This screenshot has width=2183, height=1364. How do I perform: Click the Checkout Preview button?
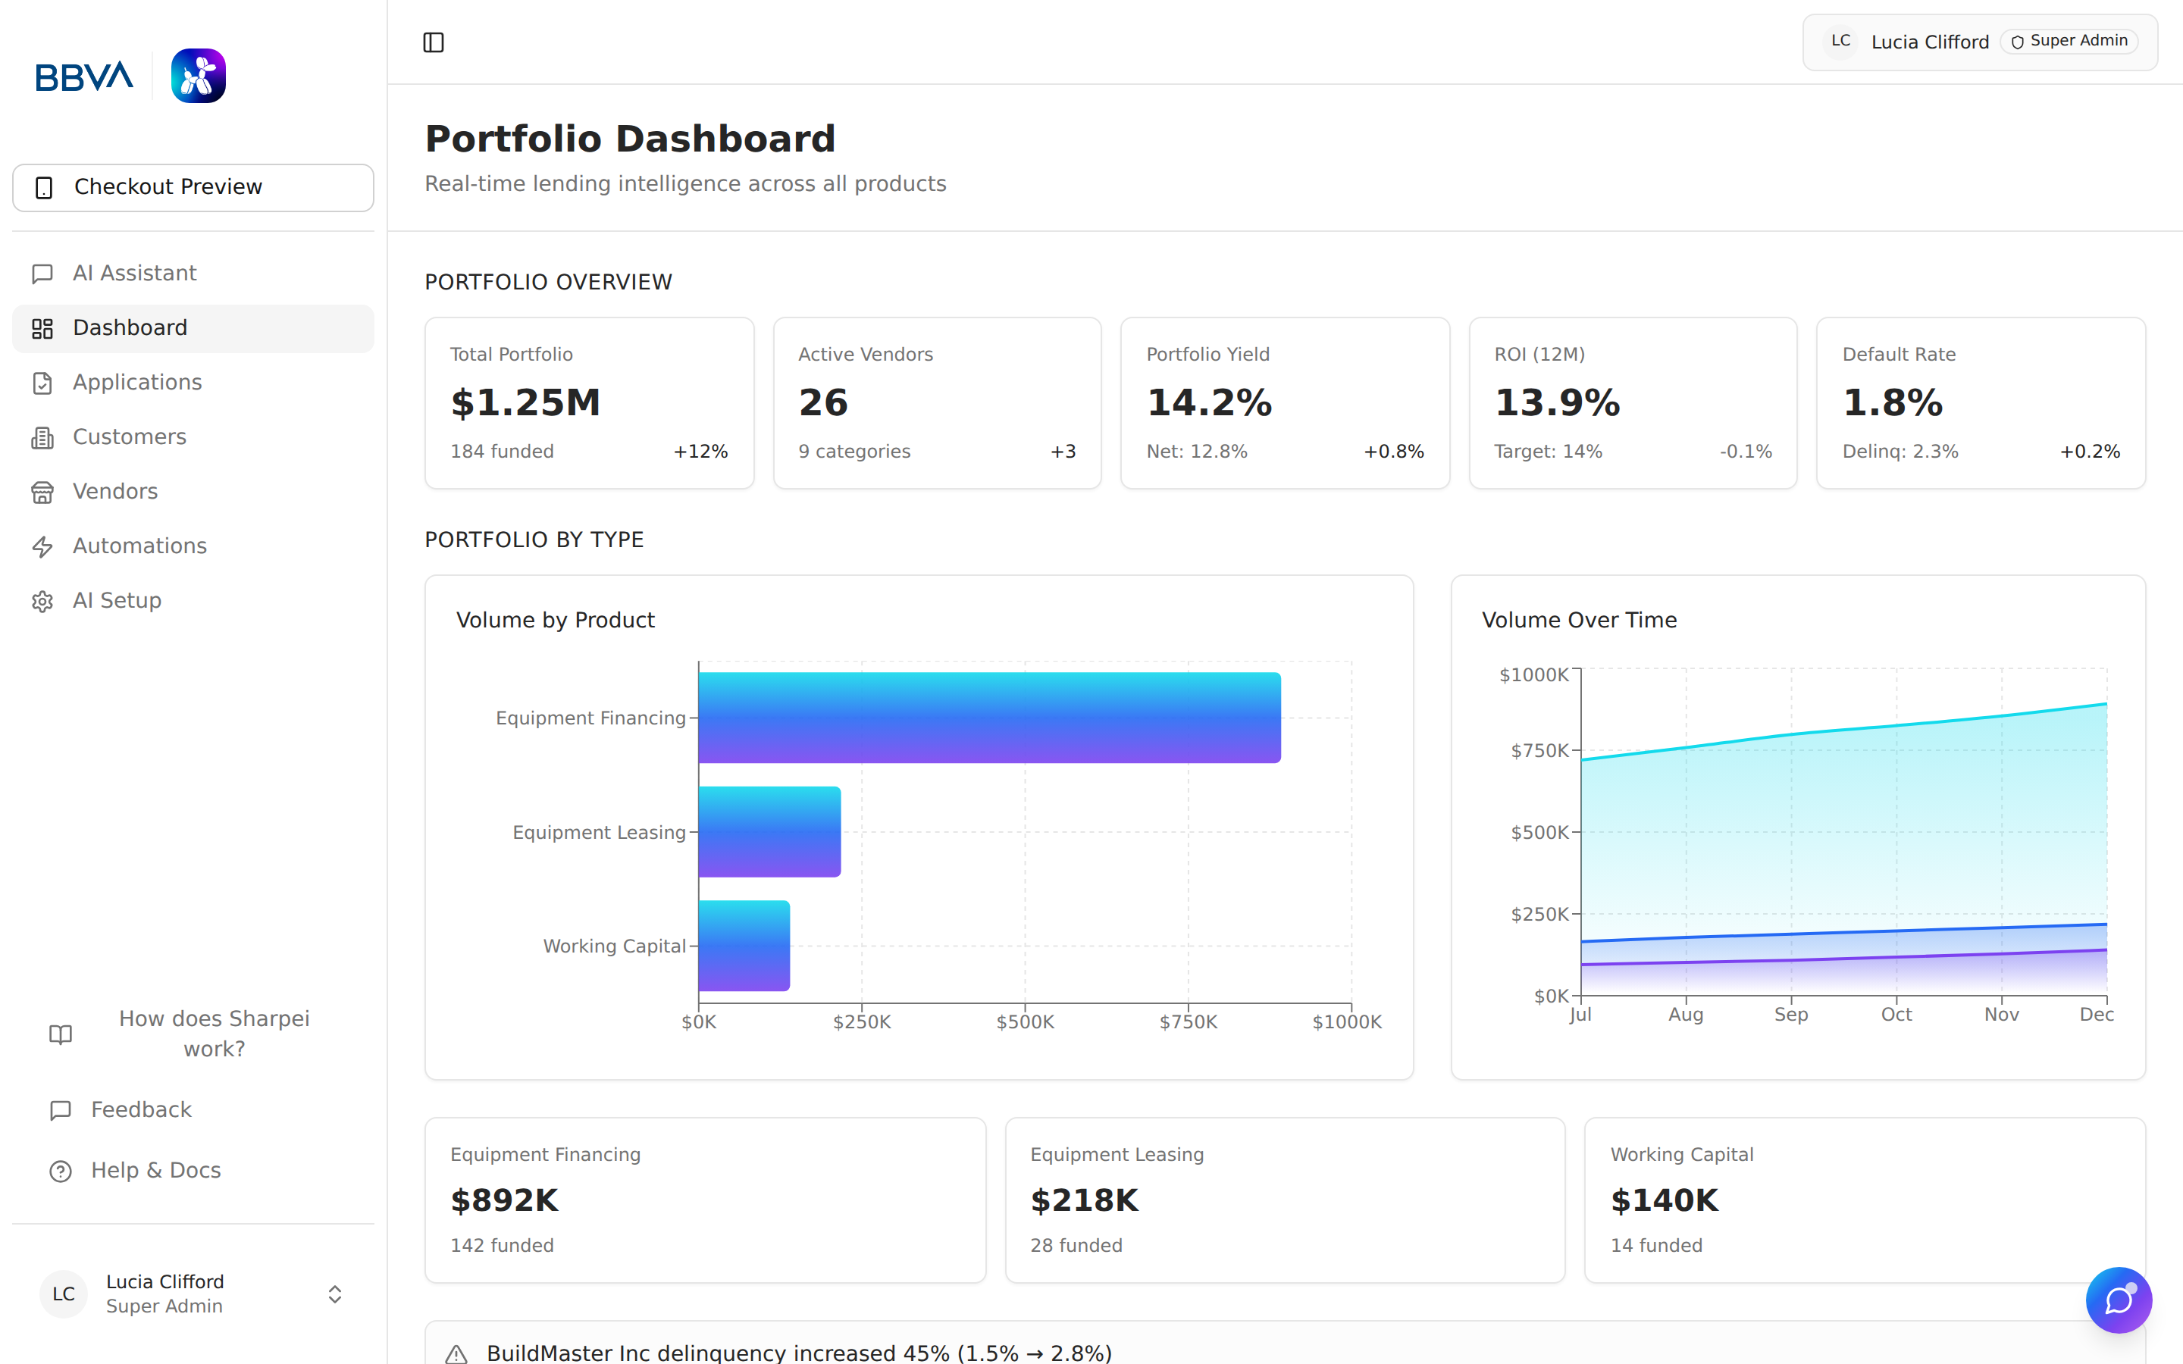pyautogui.click(x=192, y=186)
